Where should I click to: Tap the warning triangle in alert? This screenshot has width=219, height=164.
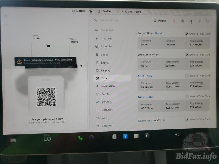[19, 61]
